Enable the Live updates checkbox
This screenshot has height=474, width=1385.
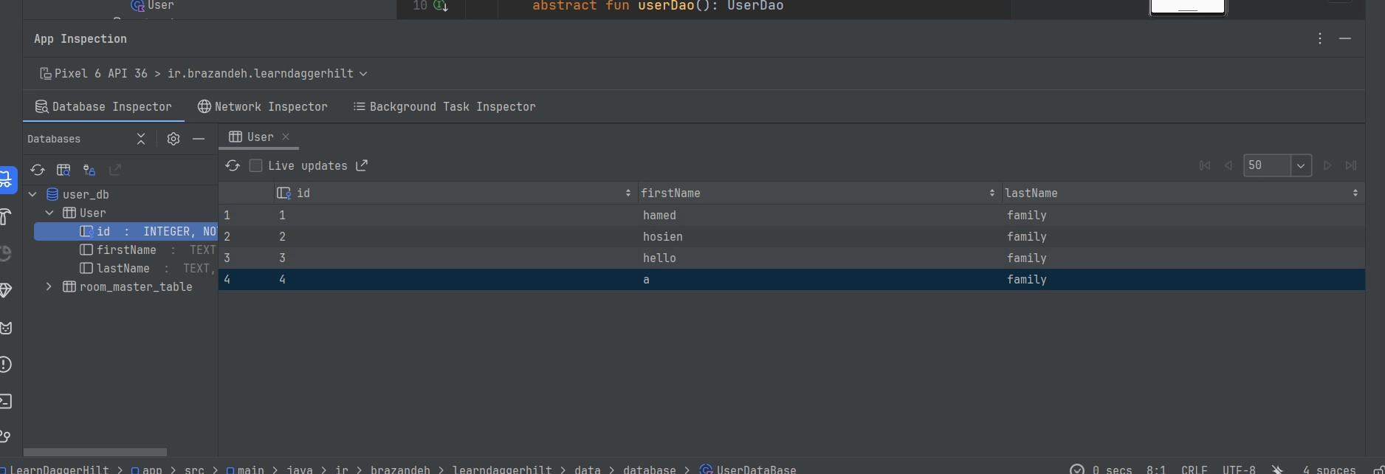click(x=255, y=165)
